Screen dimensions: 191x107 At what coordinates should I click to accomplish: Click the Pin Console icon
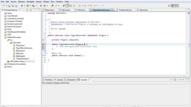tap(171, 80)
